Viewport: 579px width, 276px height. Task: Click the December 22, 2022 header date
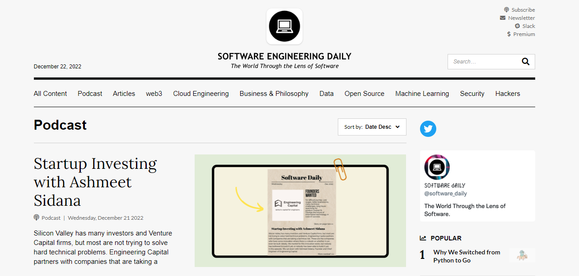[57, 67]
